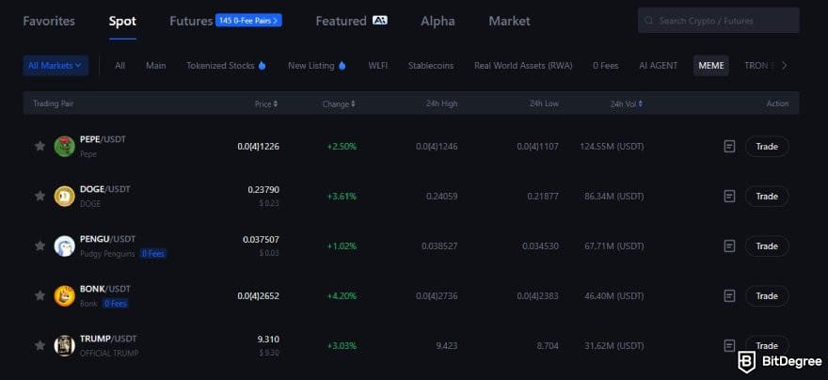This screenshot has height=380, width=828.
Task: Favorite the DOGE/USDT pair star
Action: tap(40, 196)
